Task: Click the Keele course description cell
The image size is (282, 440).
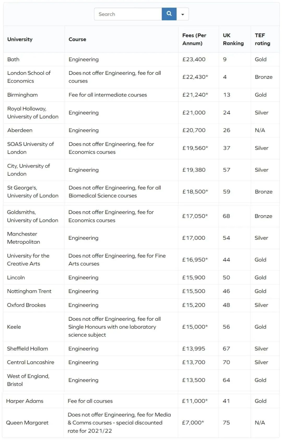Action: click(x=121, y=327)
